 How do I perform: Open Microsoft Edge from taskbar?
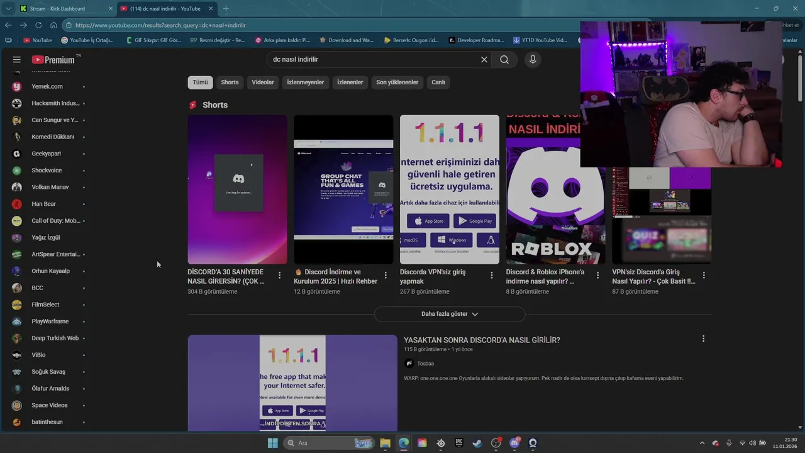[404, 443]
